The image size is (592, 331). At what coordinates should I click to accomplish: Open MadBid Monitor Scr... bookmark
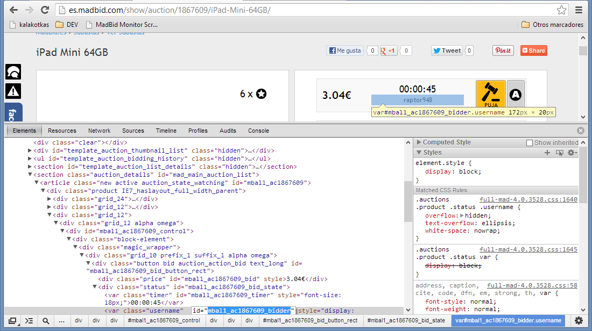click(122, 25)
